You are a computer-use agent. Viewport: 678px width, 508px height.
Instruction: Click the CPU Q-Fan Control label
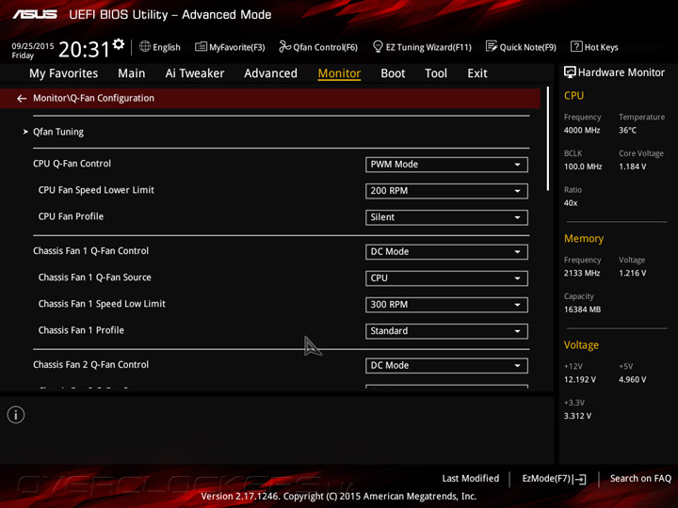72,164
